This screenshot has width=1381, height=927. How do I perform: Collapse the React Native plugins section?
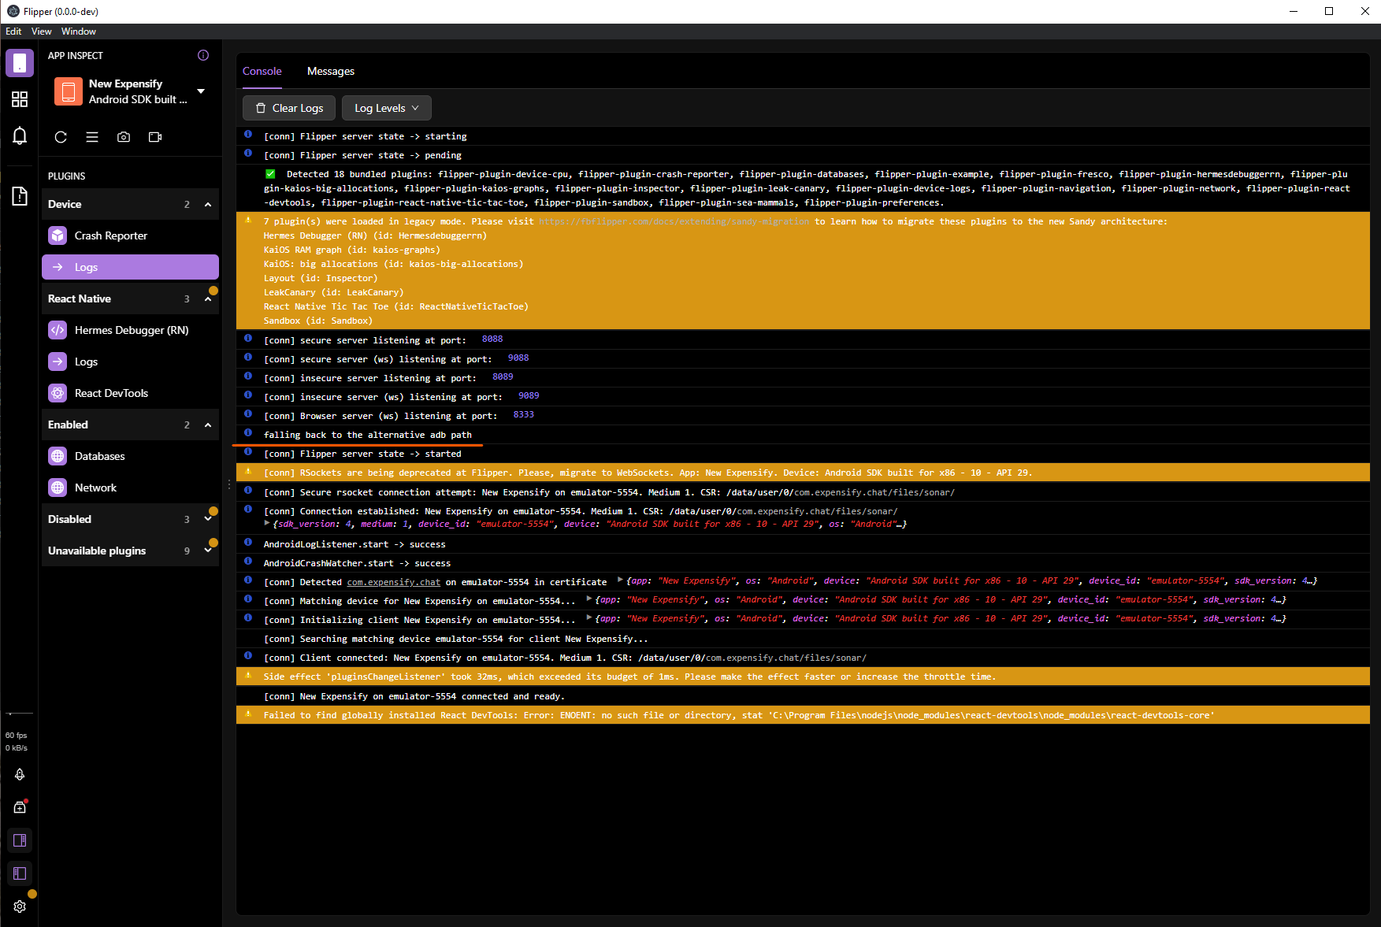pyautogui.click(x=130, y=298)
